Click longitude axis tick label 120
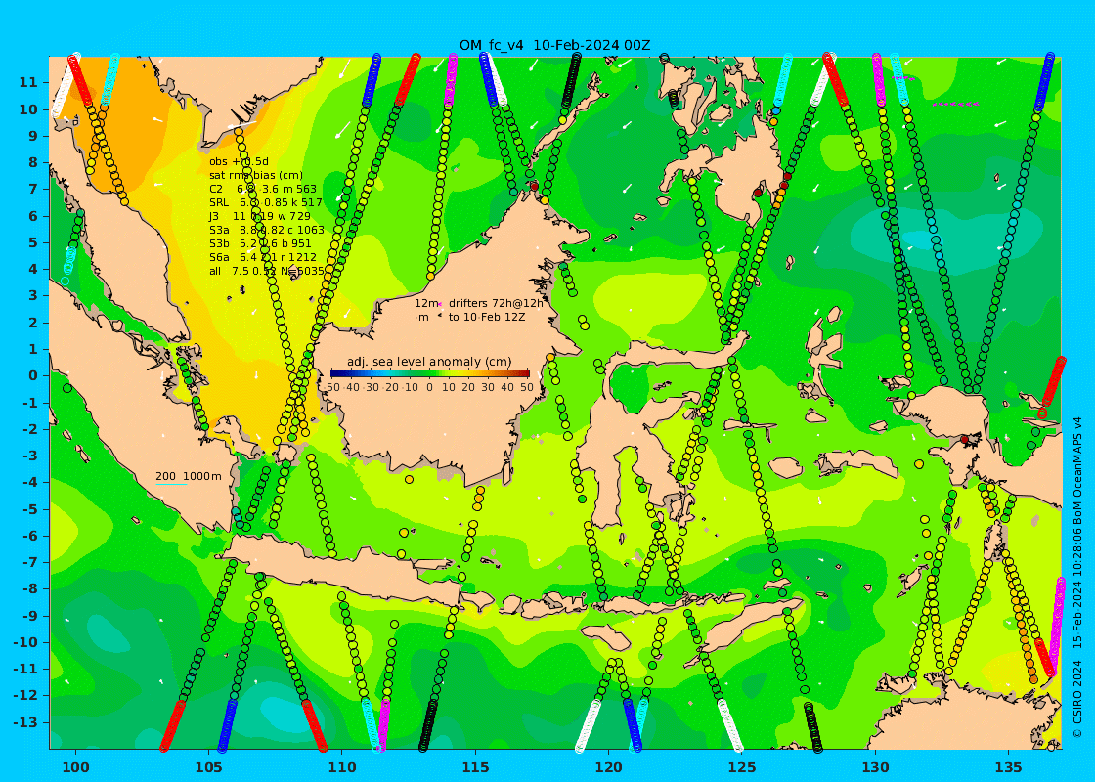The height and width of the screenshot is (782, 1095). coord(609,766)
